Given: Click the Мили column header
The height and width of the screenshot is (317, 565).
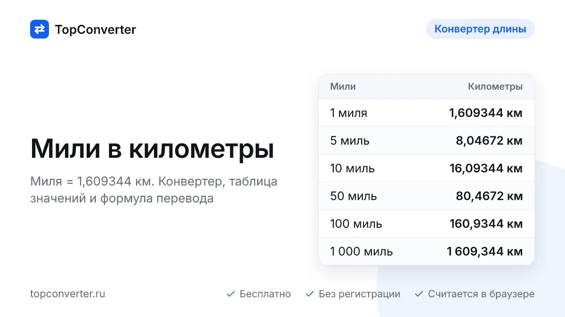Looking at the screenshot, I should tap(343, 86).
